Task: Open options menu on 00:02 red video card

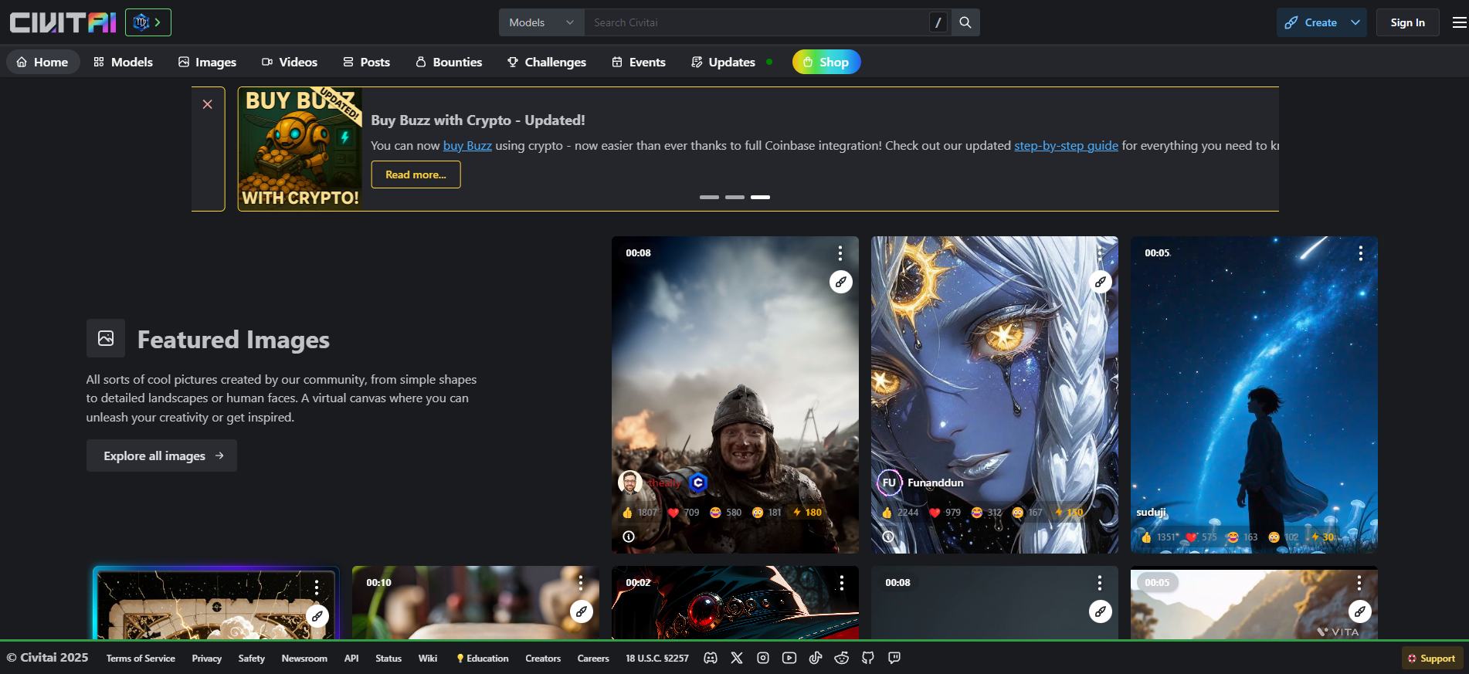Action: click(841, 583)
